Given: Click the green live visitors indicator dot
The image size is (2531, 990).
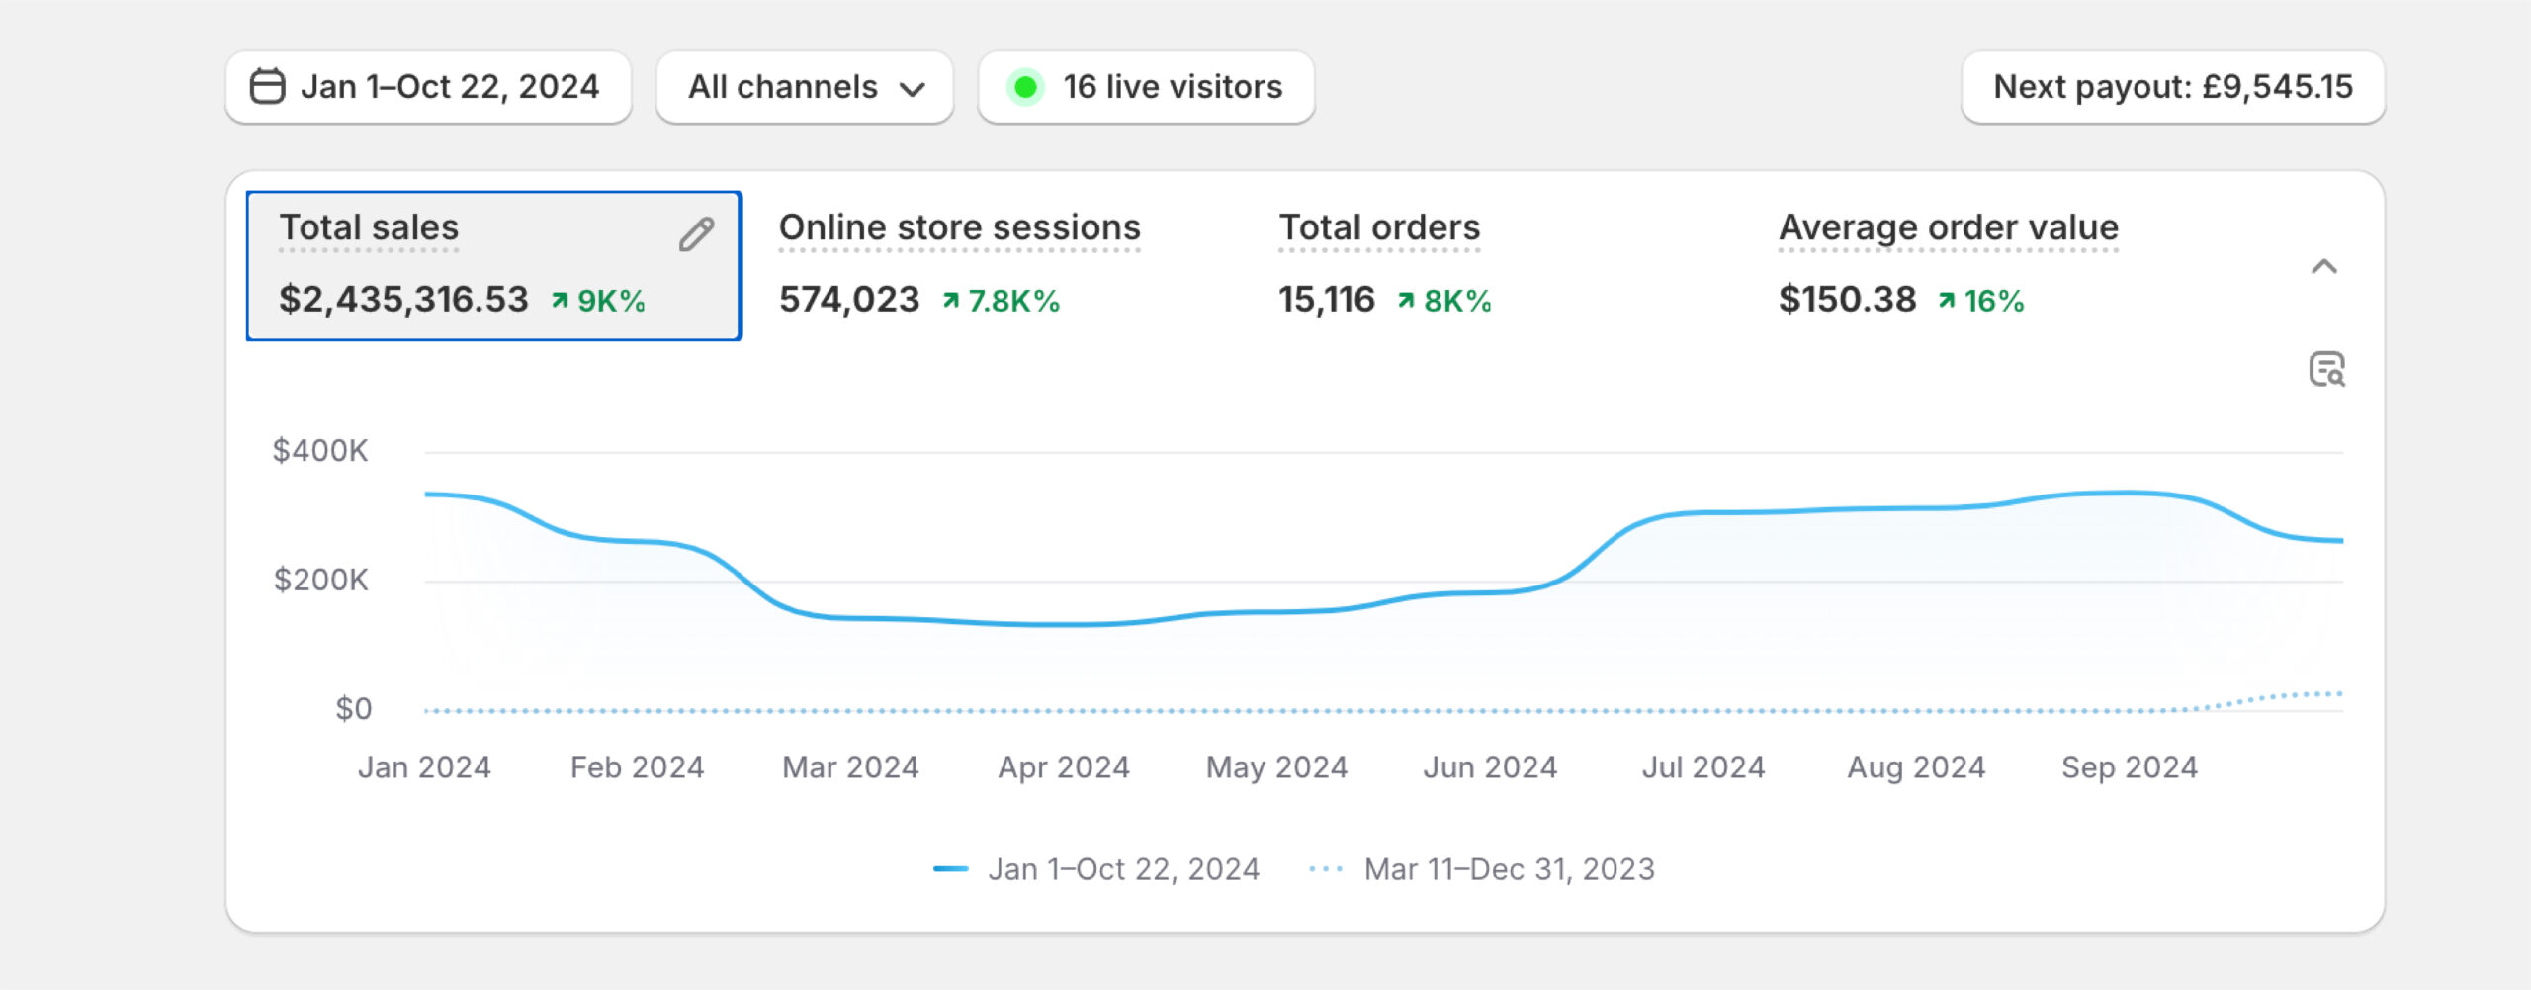Looking at the screenshot, I should 1025,87.
